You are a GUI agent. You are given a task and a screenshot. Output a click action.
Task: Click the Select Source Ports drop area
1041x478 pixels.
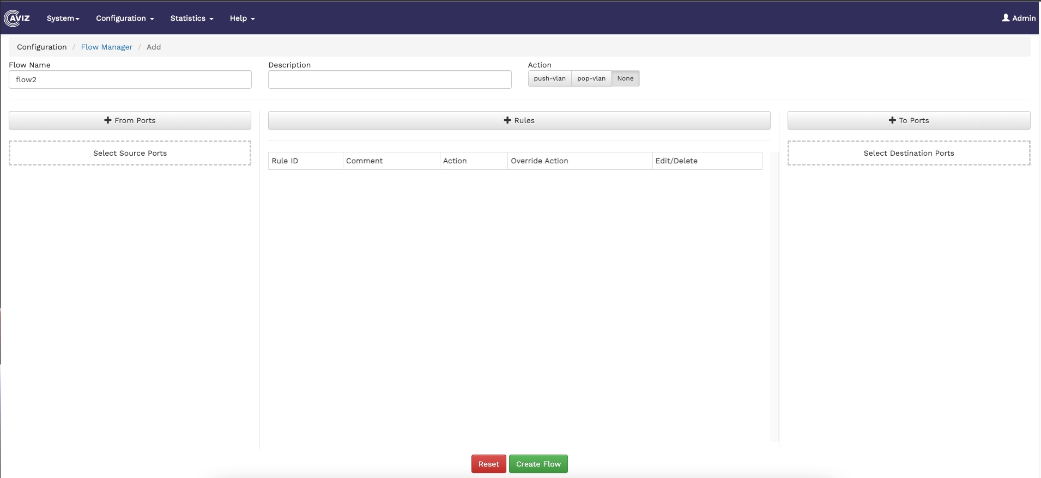point(130,153)
